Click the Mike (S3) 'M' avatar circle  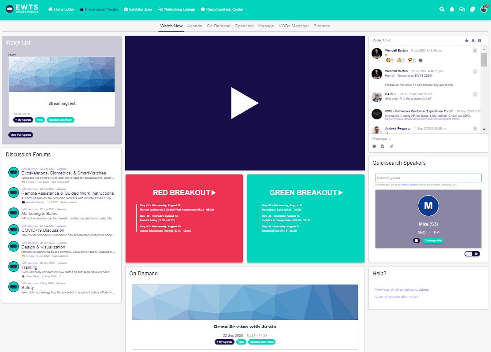click(428, 206)
